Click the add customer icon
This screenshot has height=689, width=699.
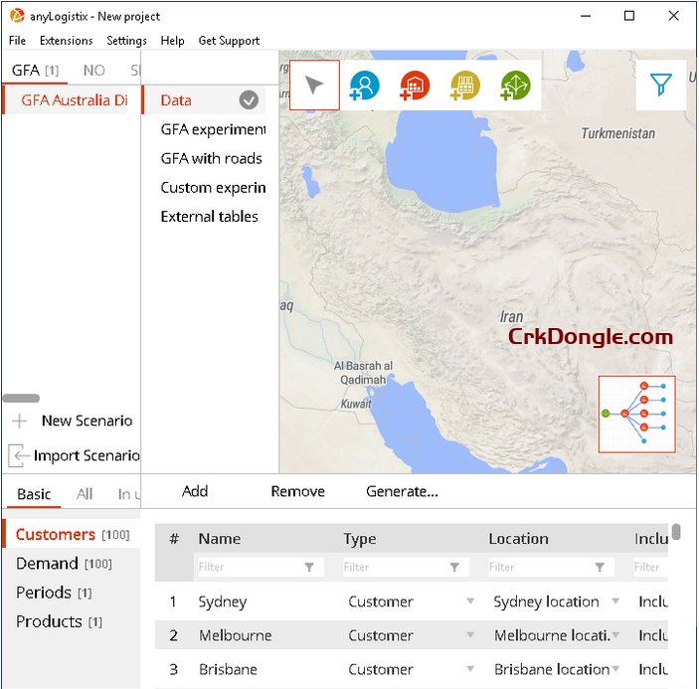(364, 86)
